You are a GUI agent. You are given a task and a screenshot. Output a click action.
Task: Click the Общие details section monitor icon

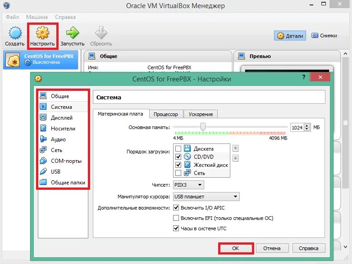coord(91,56)
